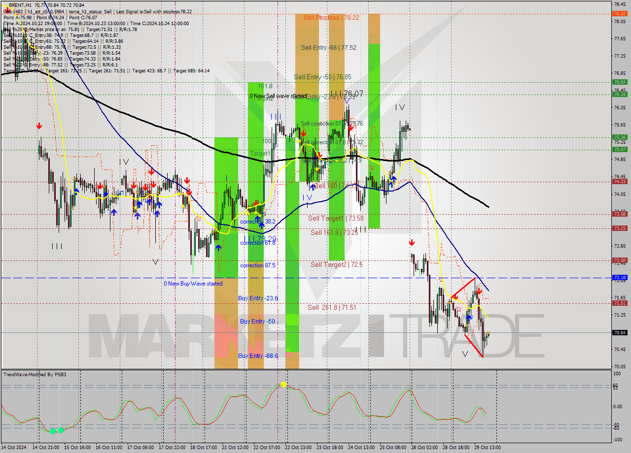Click the 'Sell Entry -88 | 77.52' label

[x=329, y=48]
